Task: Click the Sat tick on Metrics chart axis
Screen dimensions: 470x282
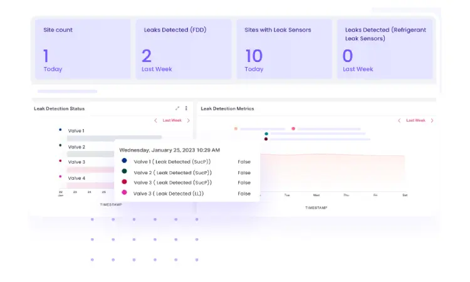Action: pos(405,195)
